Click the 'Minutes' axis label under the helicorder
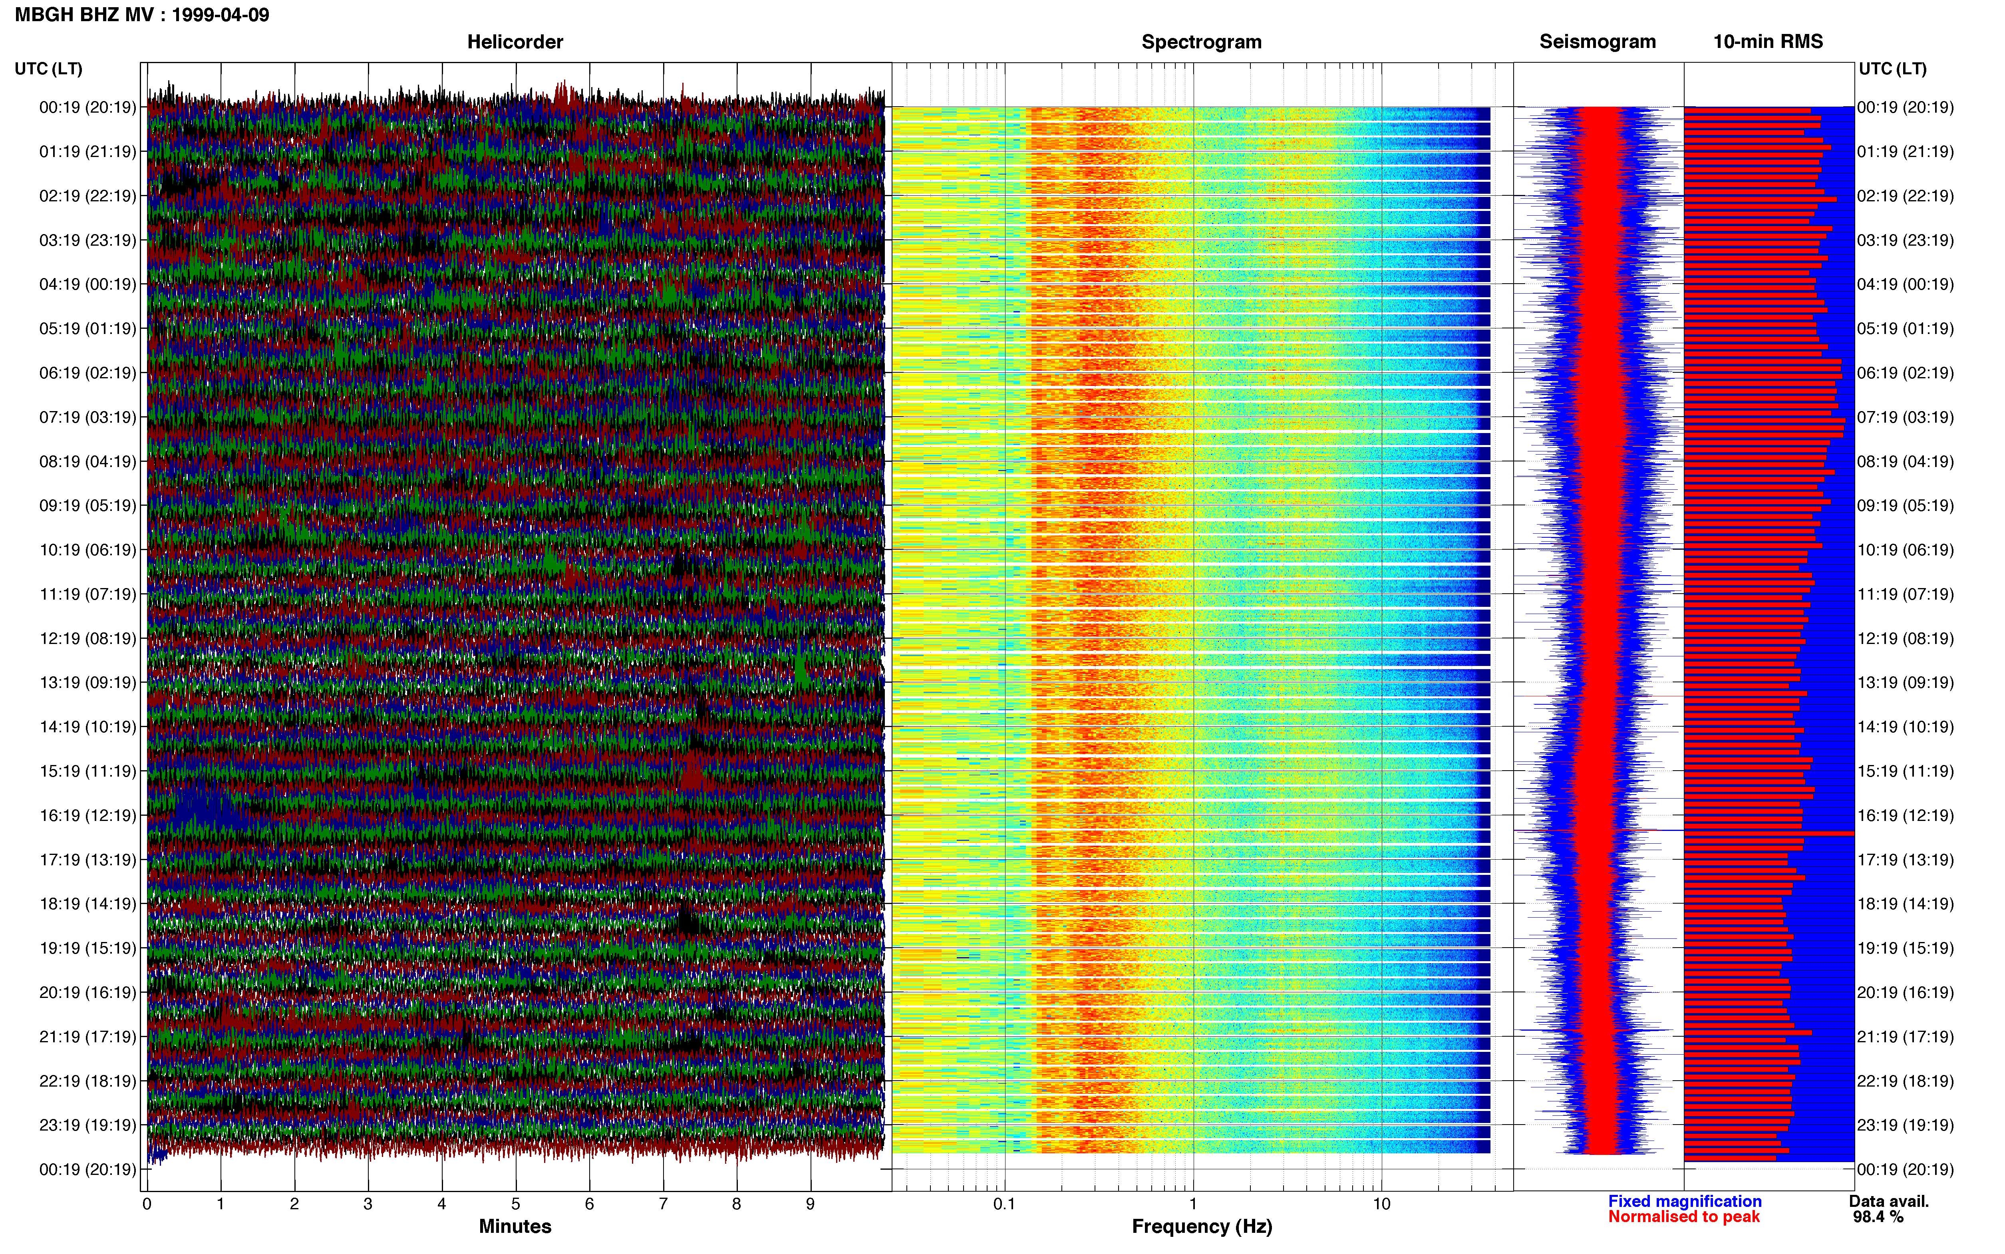The image size is (2005, 1254). (x=515, y=1226)
